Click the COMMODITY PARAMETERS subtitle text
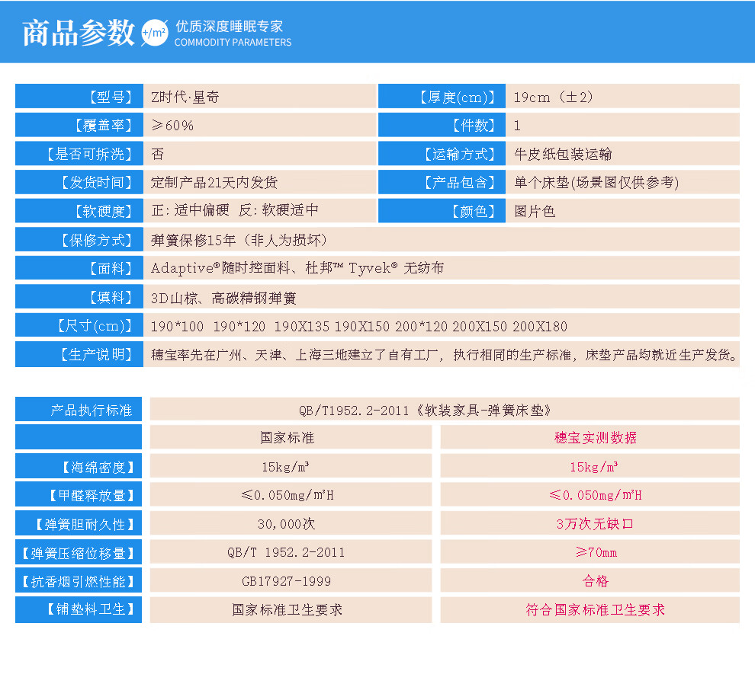This screenshot has width=755, height=687. [x=233, y=43]
